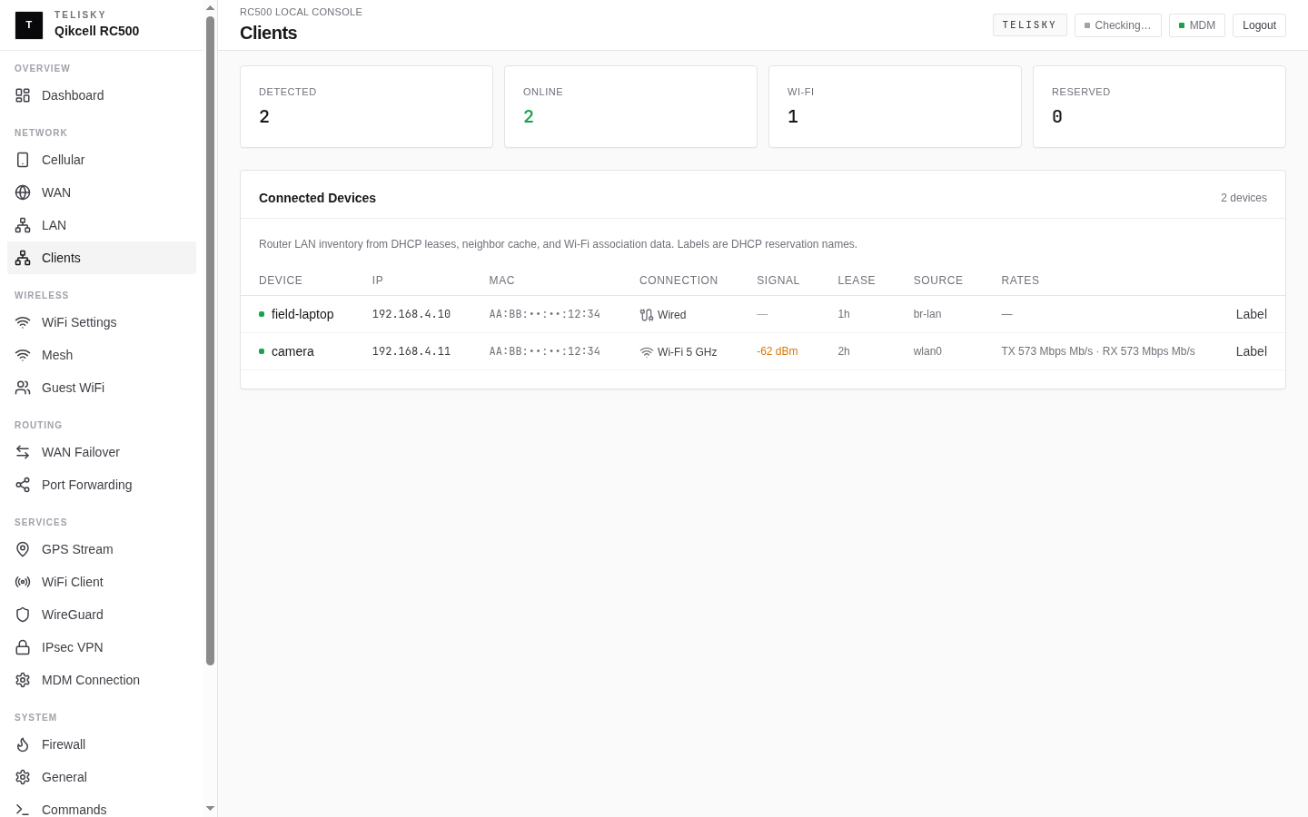Open WiFi Settings page
This screenshot has width=1308, height=817.
tap(102, 322)
